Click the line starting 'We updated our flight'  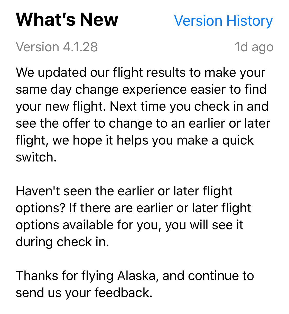click(141, 72)
